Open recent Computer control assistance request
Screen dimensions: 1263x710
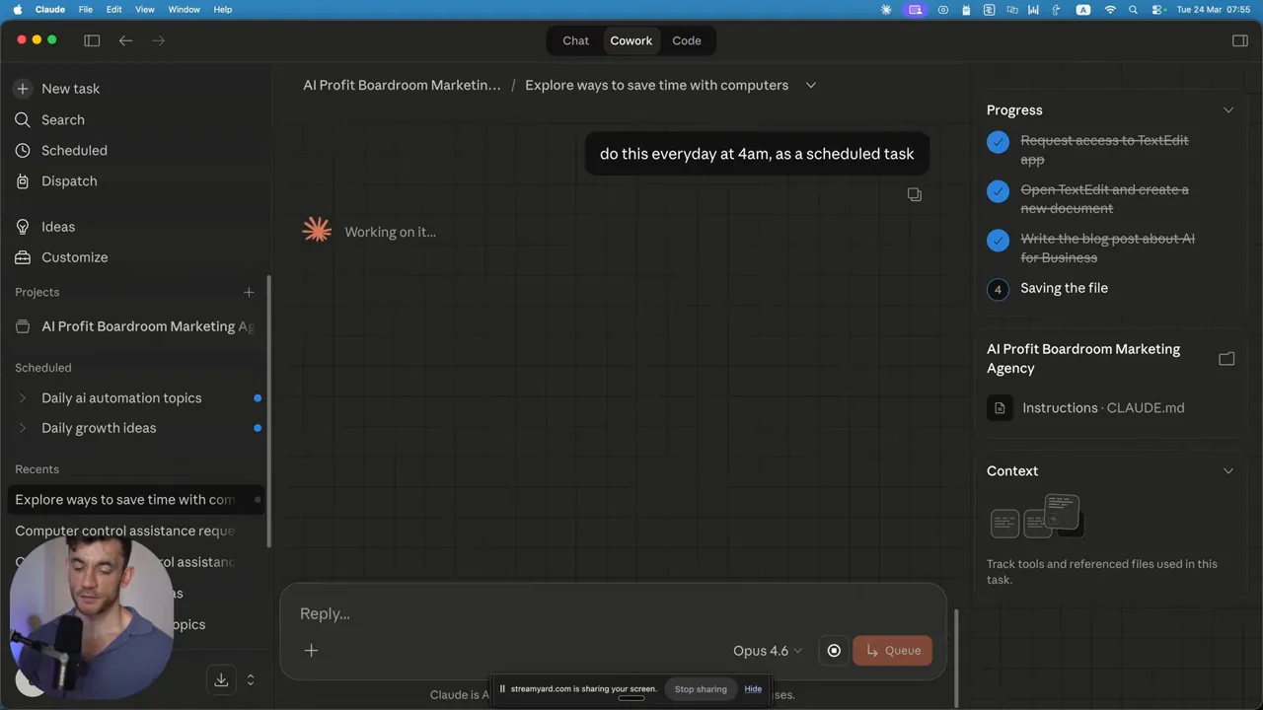point(135,531)
